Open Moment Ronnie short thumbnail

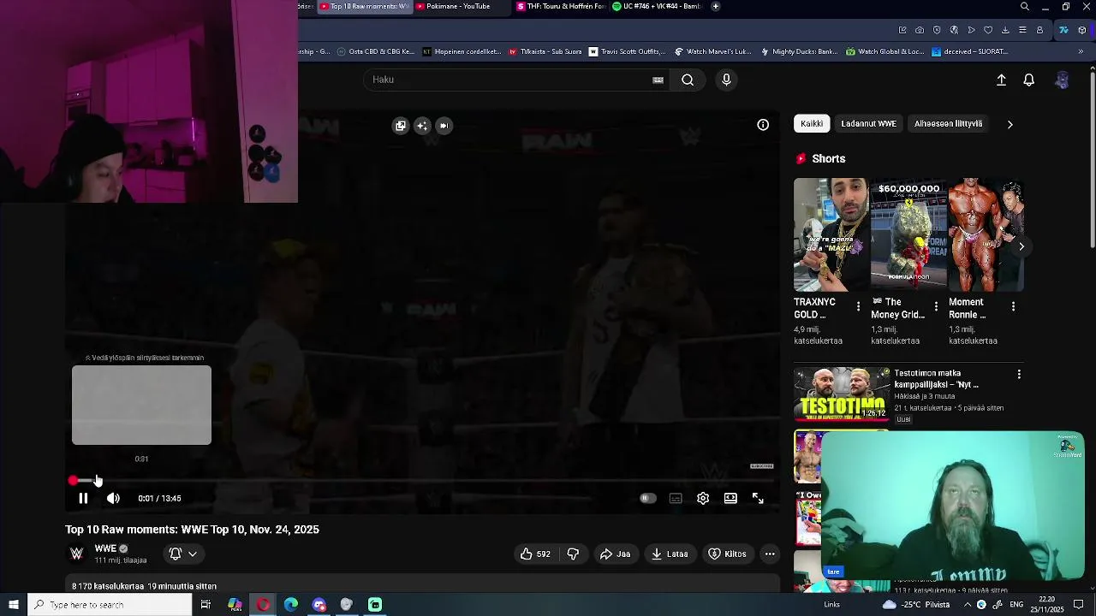point(986,234)
